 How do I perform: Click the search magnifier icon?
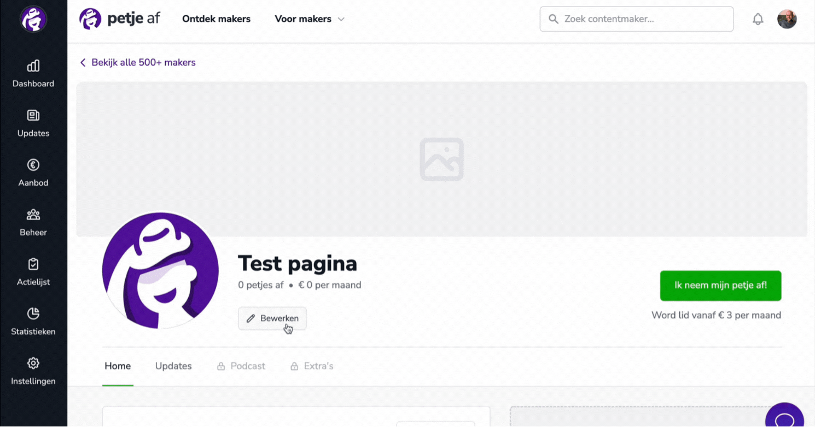tap(554, 19)
